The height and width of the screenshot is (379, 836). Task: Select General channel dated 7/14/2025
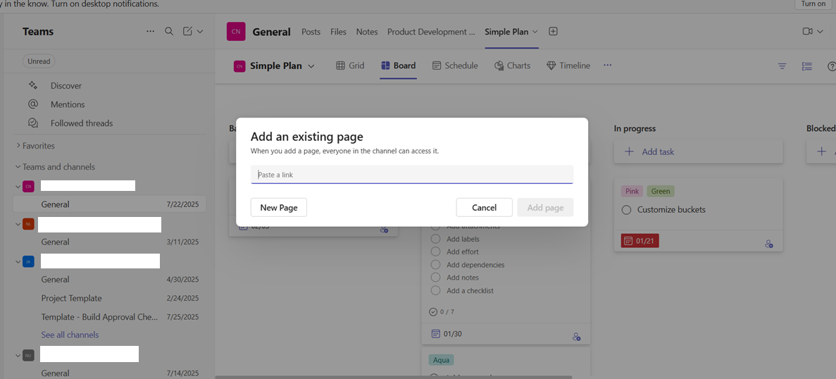[x=110, y=373]
